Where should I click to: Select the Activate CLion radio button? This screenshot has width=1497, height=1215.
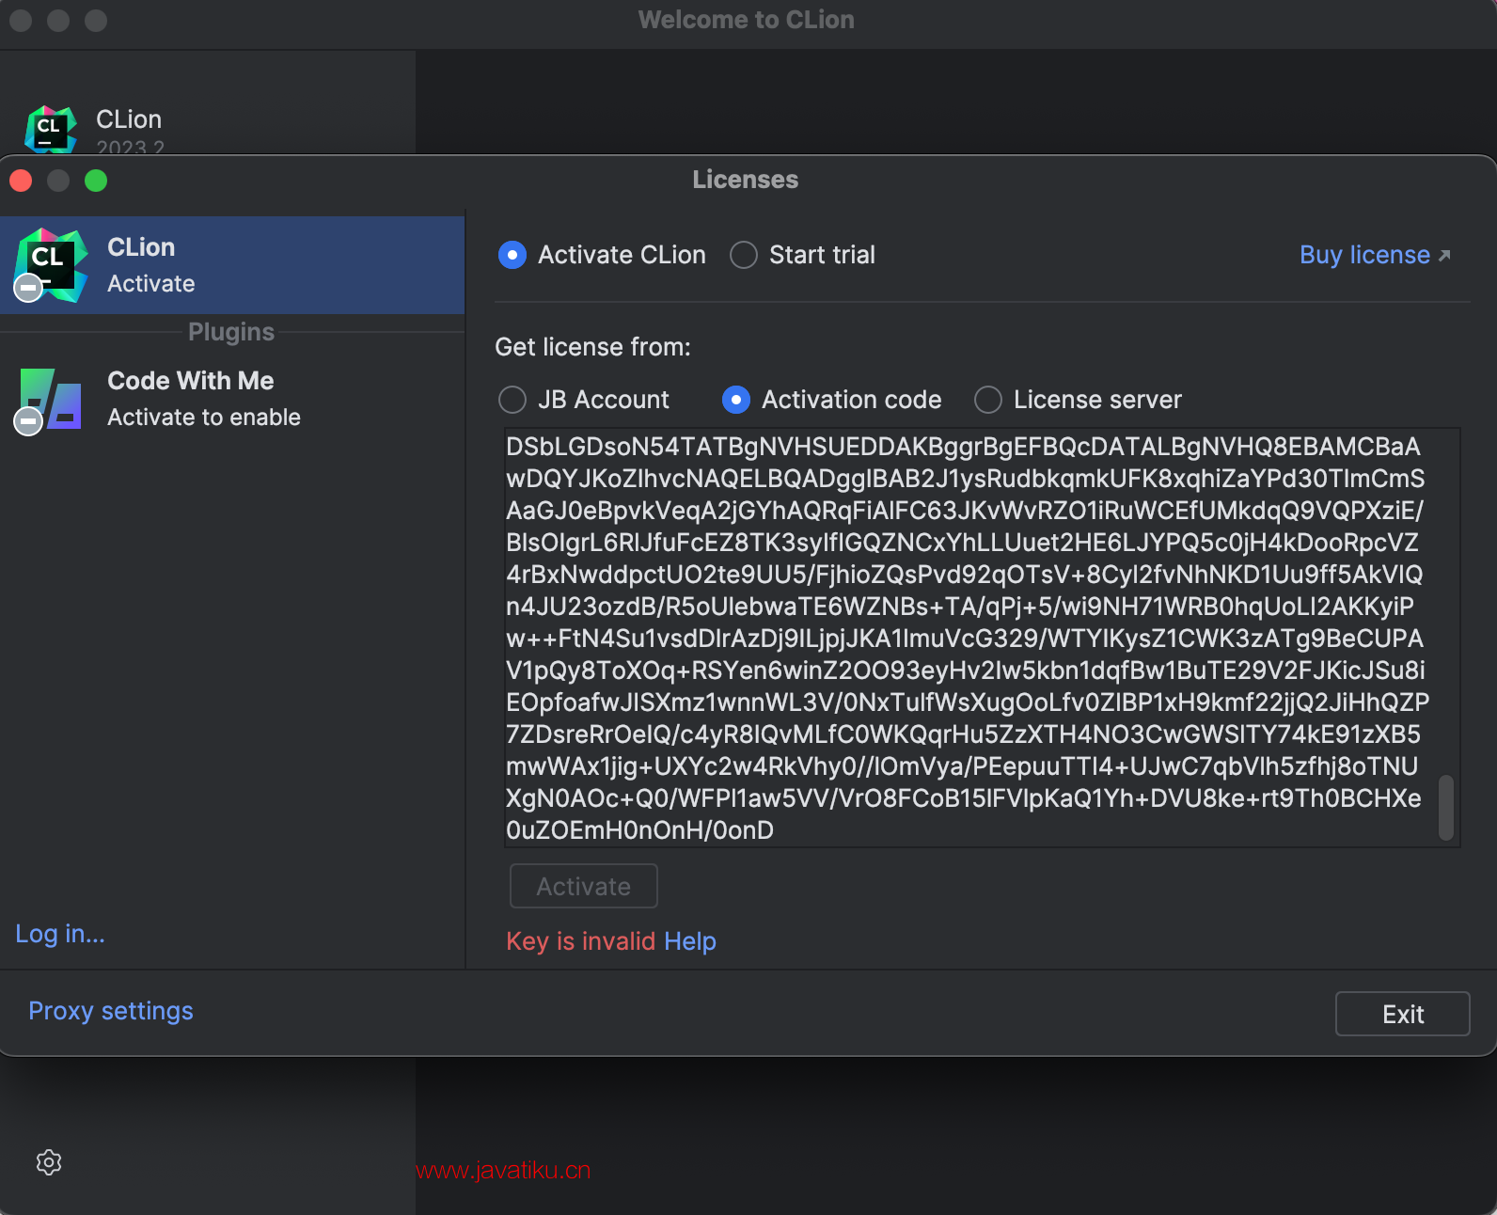pyautogui.click(x=512, y=255)
